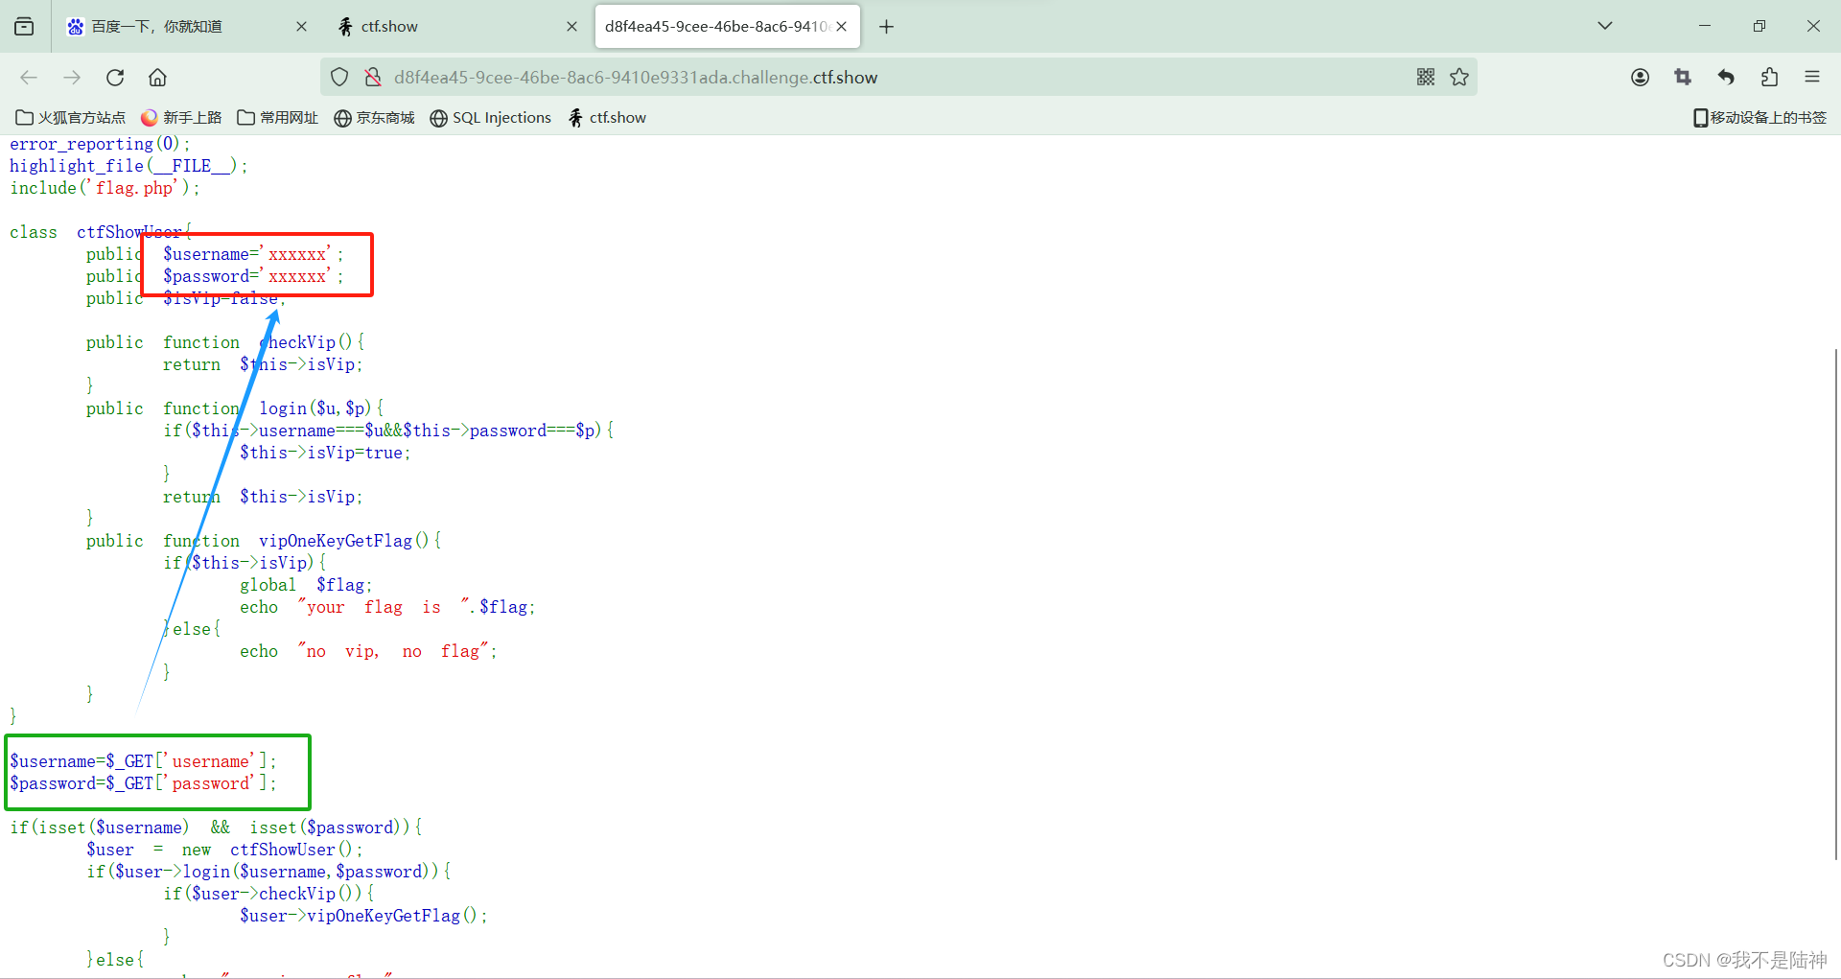This screenshot has height=979, width=1841.
Task: Open the extensions puzzle icon
Action: click(x=1769, y=77)
